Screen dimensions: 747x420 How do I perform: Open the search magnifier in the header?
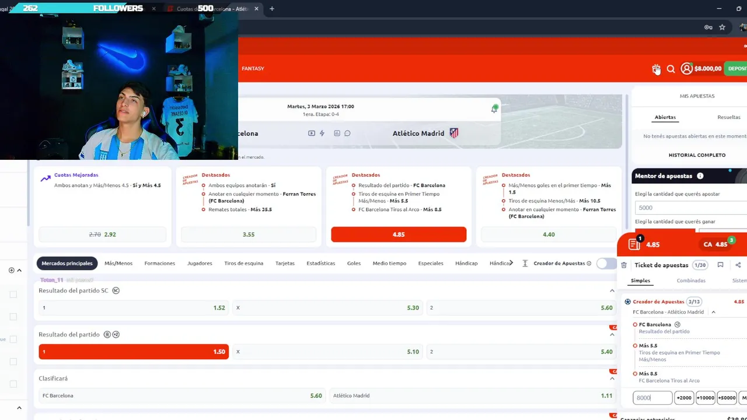click(x=671, y=69)
